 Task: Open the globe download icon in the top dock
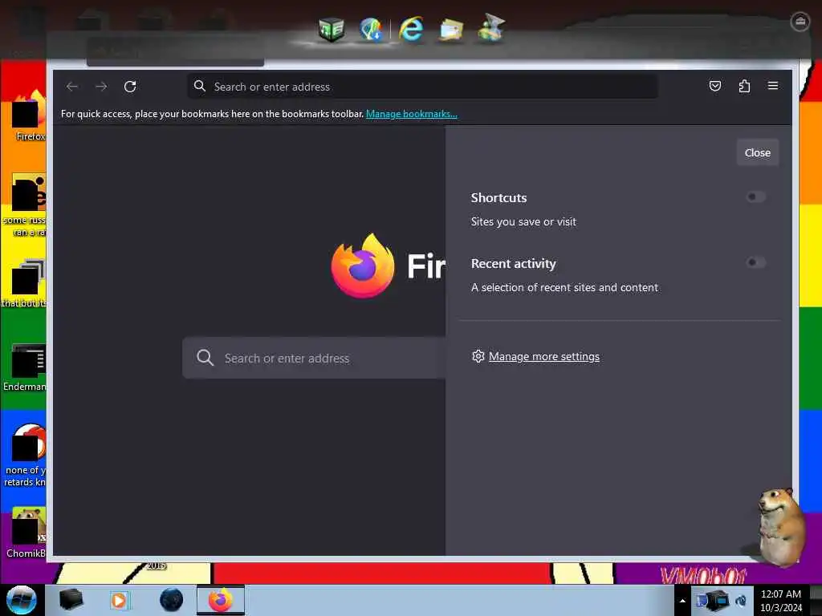[x=371, y=29]
